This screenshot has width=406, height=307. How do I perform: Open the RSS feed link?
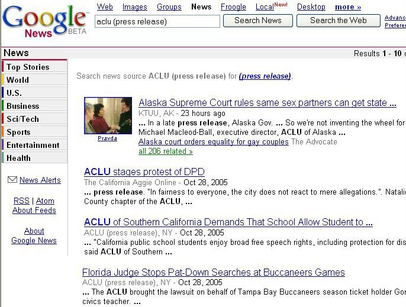click(21, 201)
